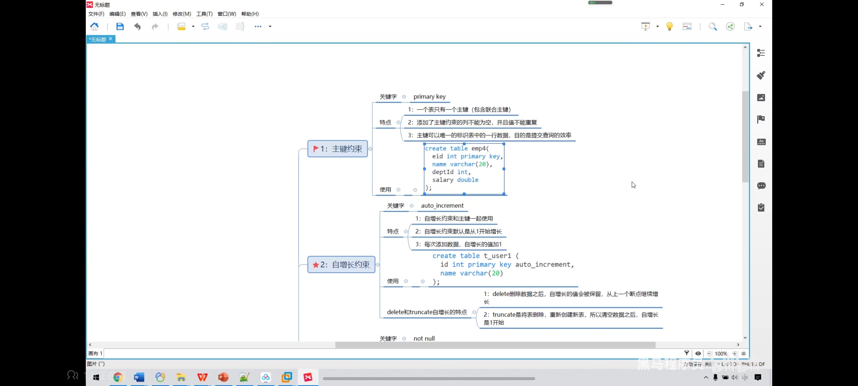858x386 pixels.
Task: Collapse the auto_increment 关键字 node
Action: pyautogui.click(x=412, y=206)
